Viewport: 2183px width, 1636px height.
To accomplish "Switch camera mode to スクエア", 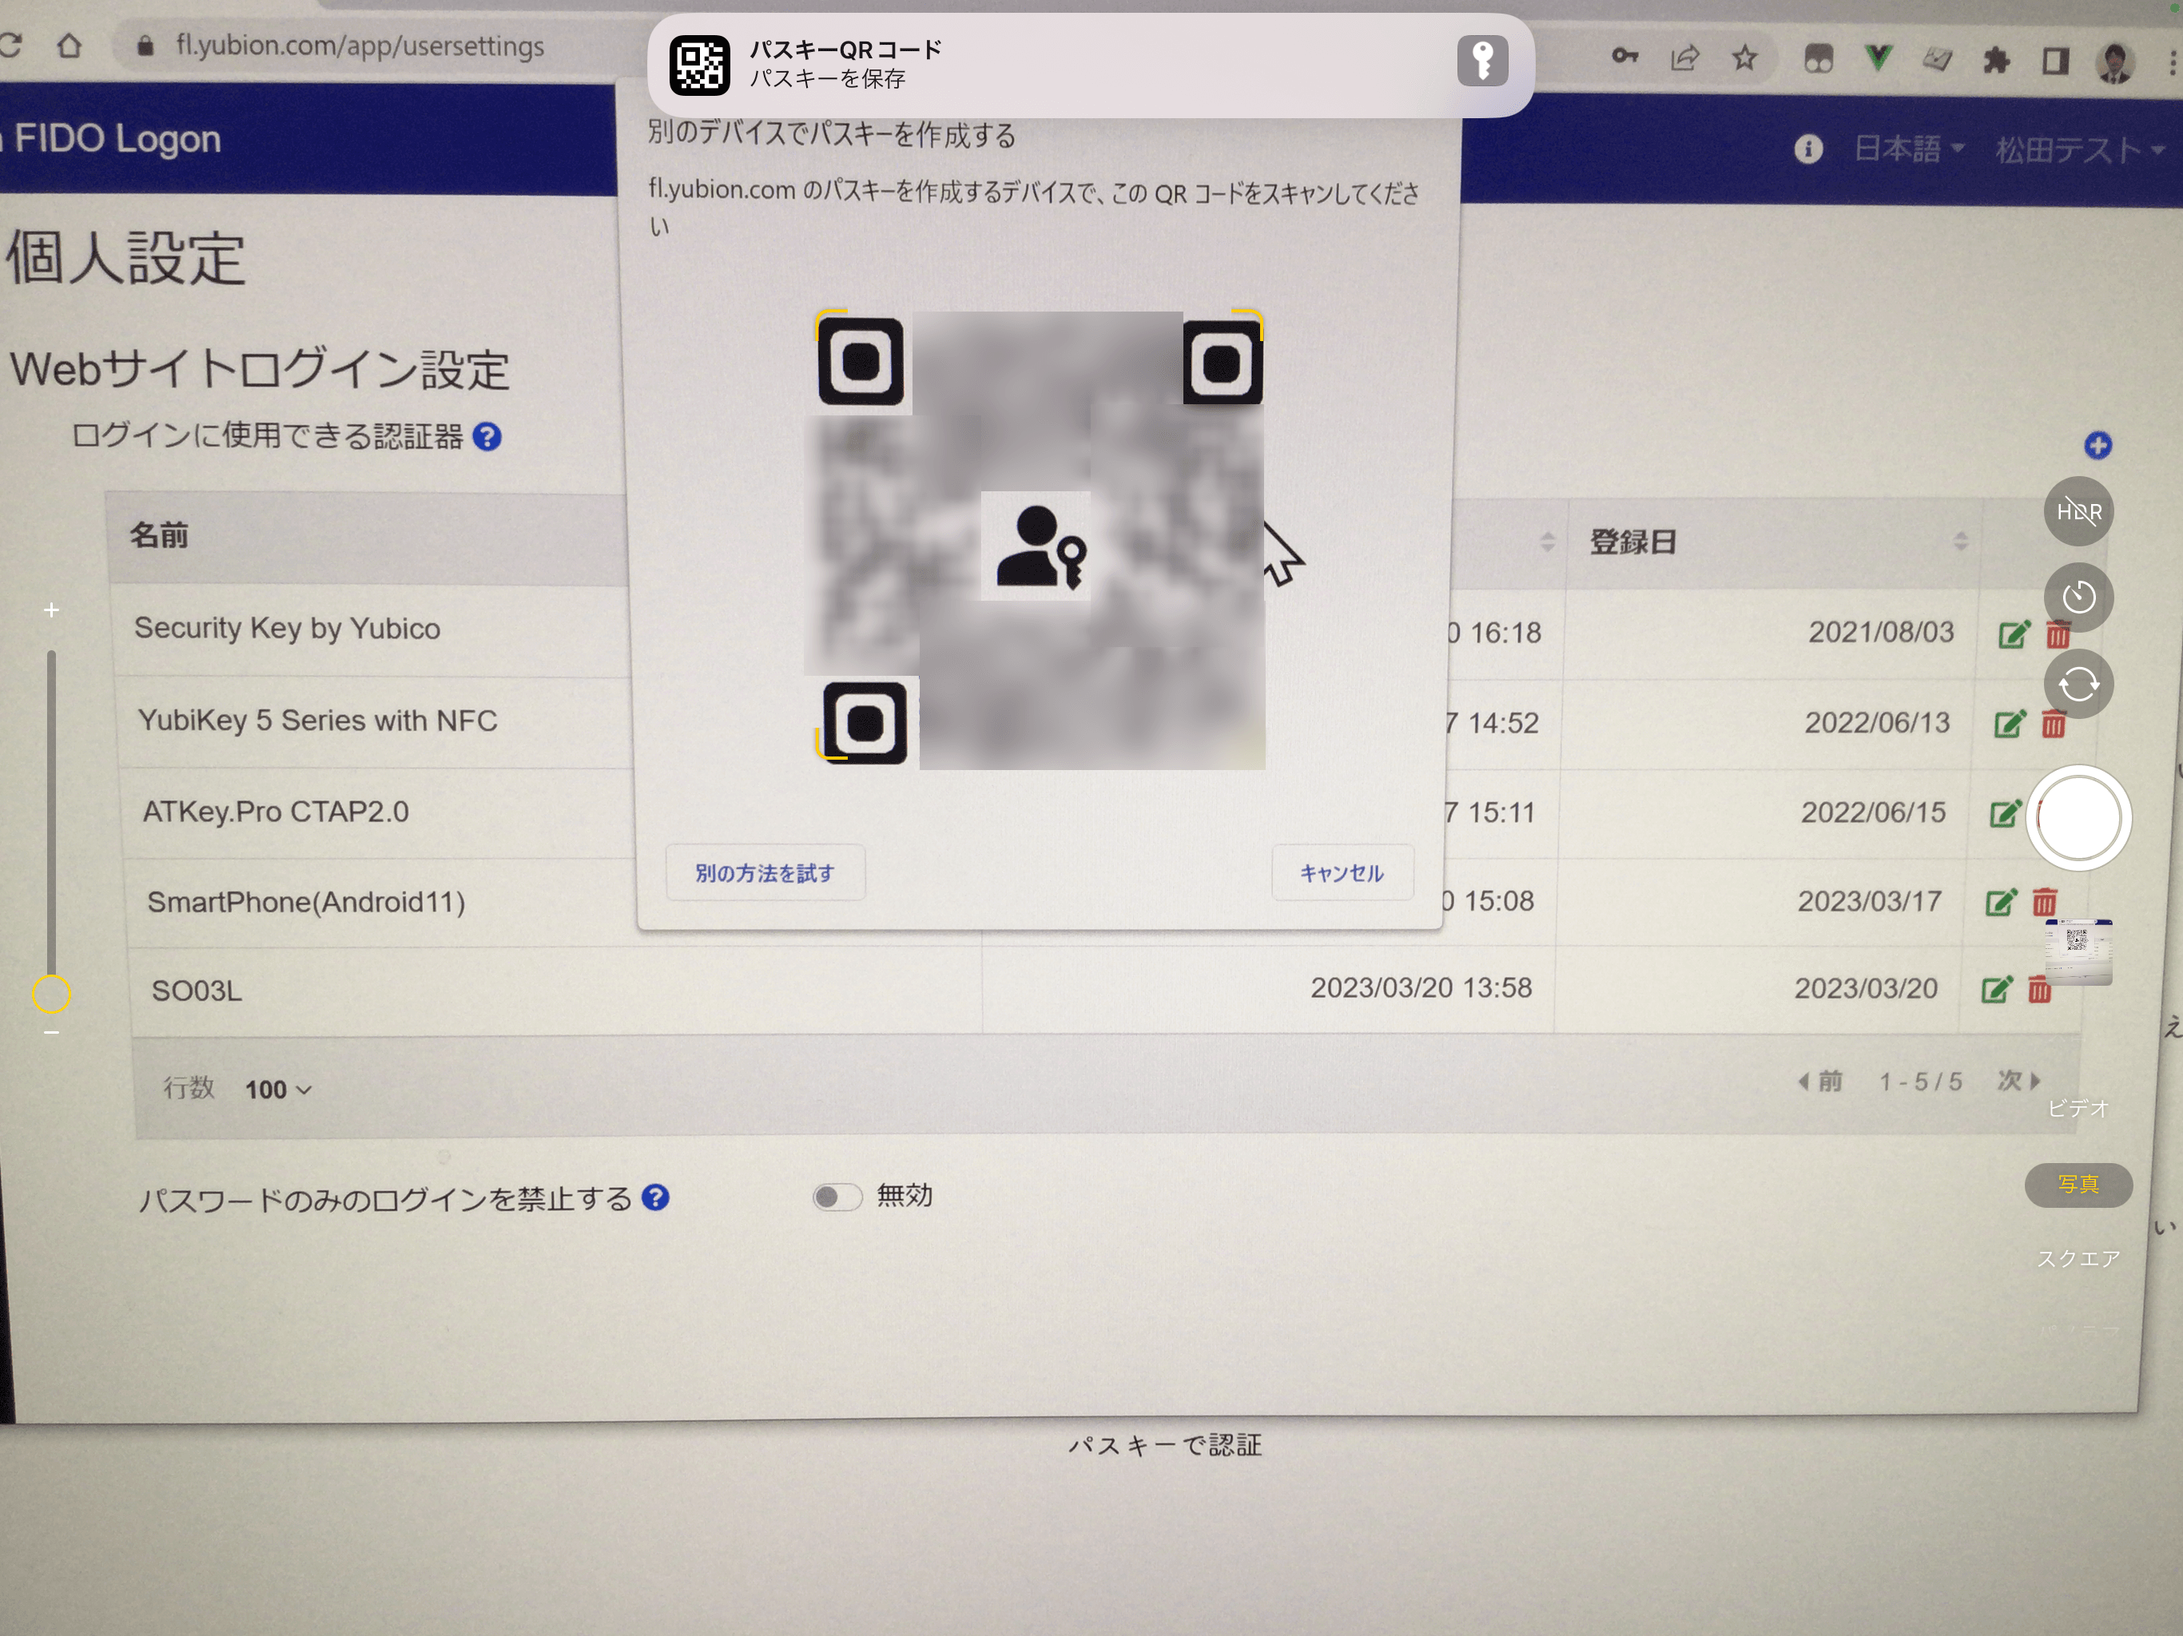I will 2078,1258.
